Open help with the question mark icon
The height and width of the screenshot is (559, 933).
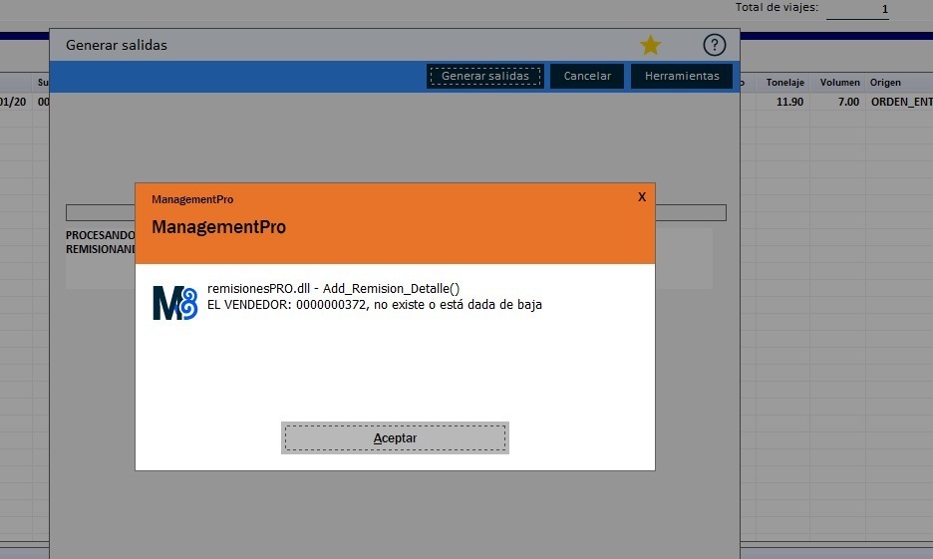tap(714, 45)
